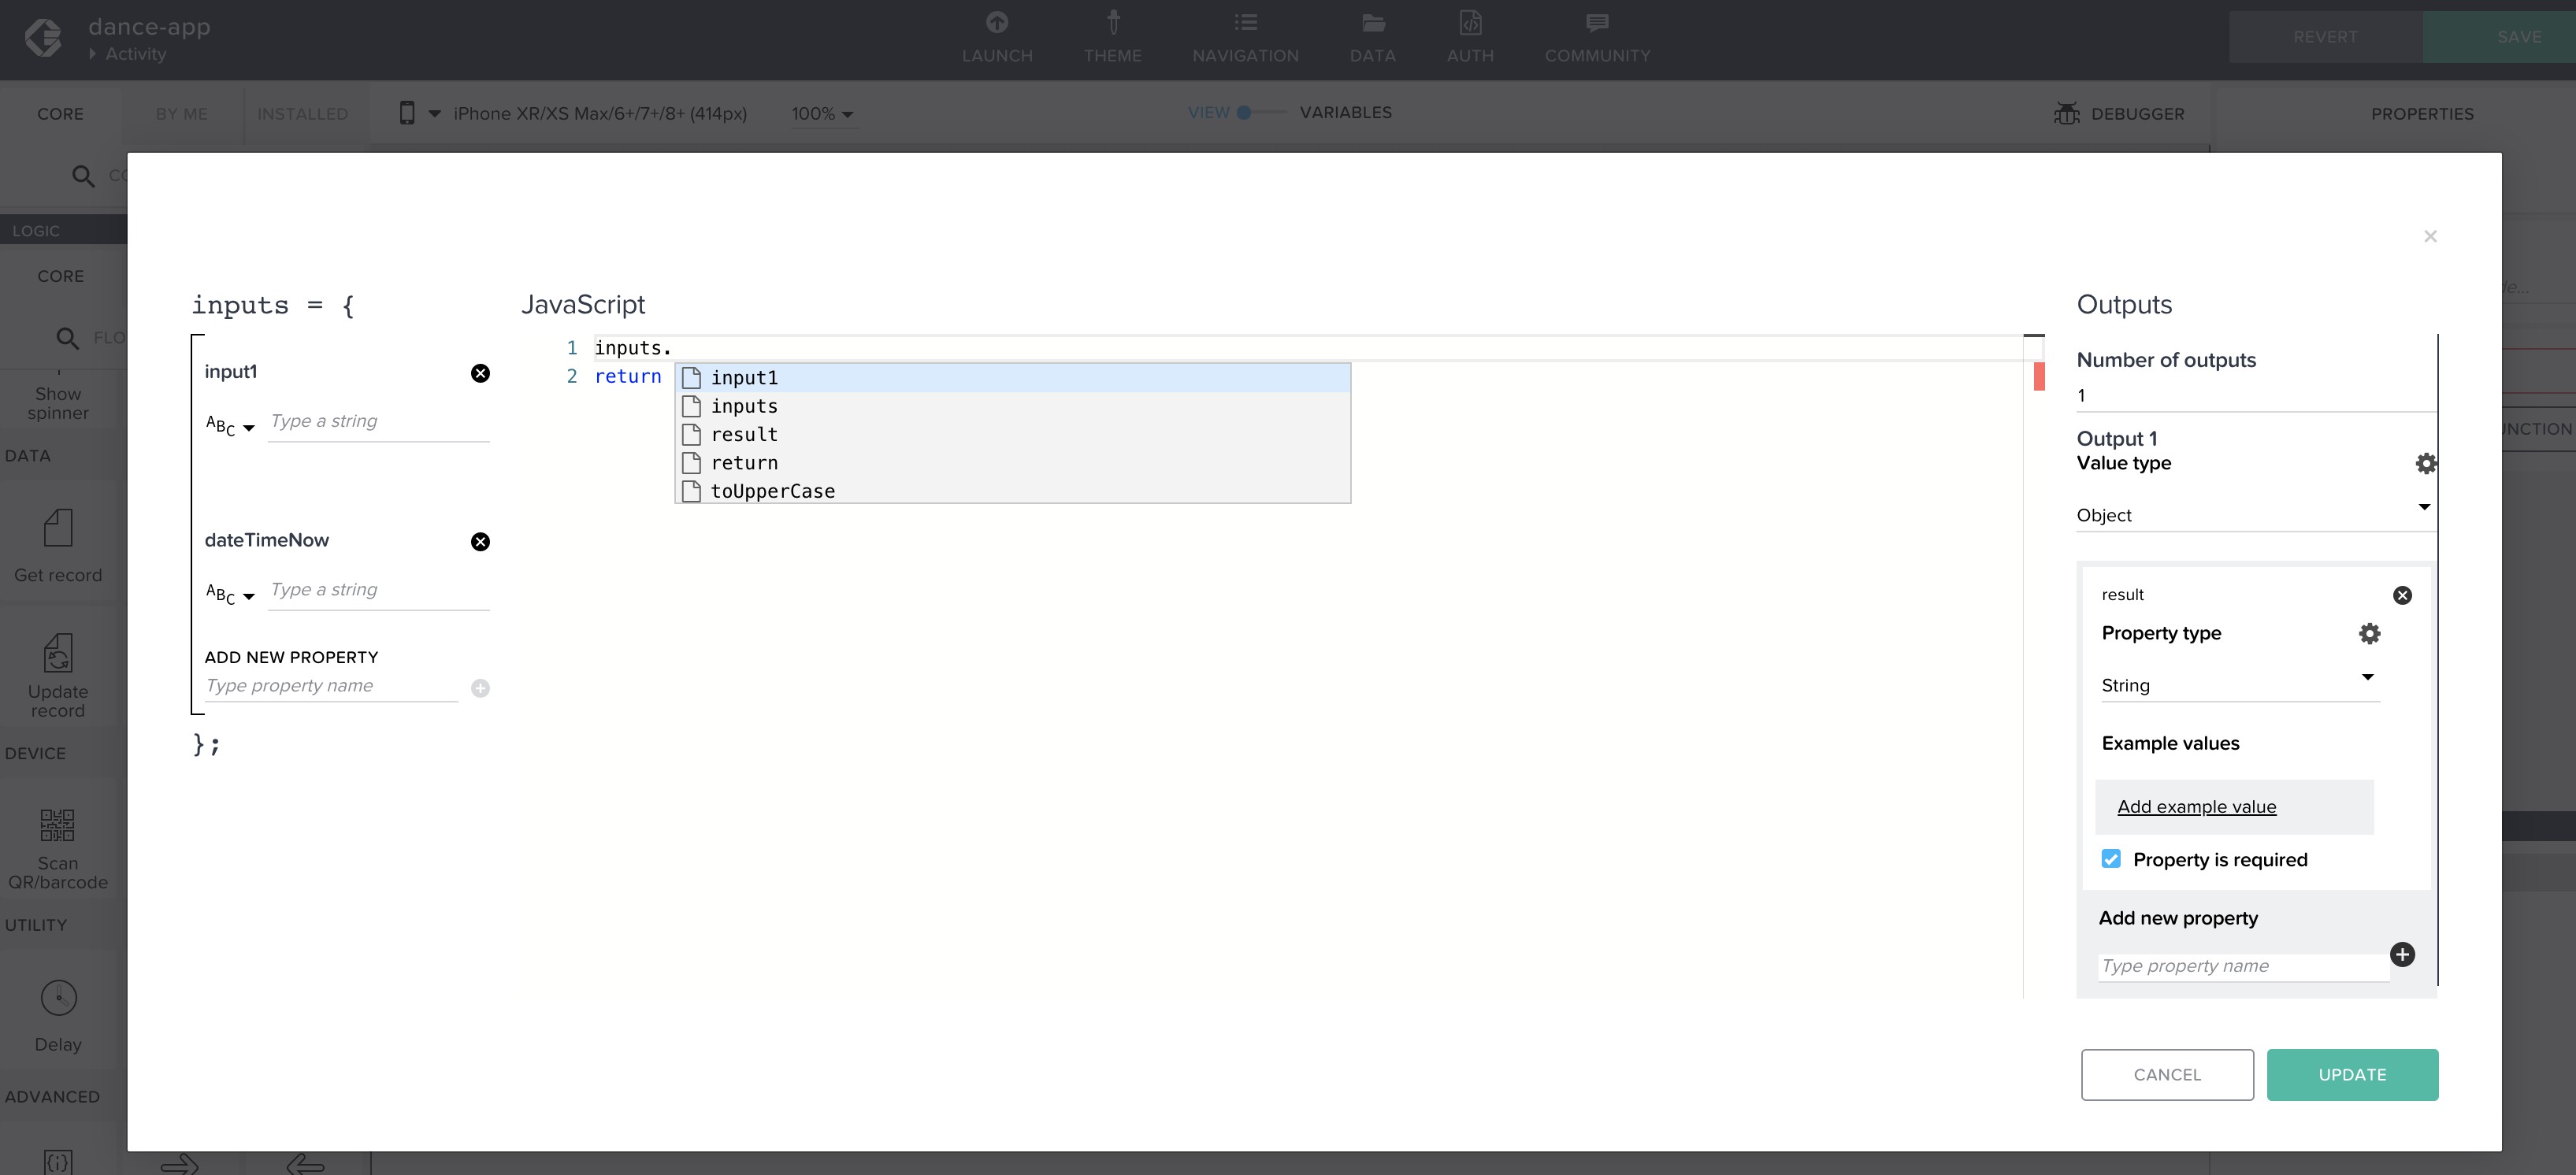Click the add input property plus icon
Image resolution: width=2576 pixels, height=1175 pixels.
click(x=480, y=688)
